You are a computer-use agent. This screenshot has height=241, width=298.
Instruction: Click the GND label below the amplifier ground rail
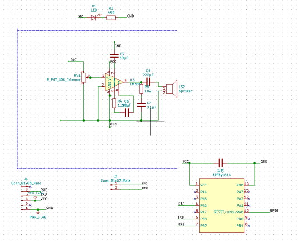[x=114, y=124]
